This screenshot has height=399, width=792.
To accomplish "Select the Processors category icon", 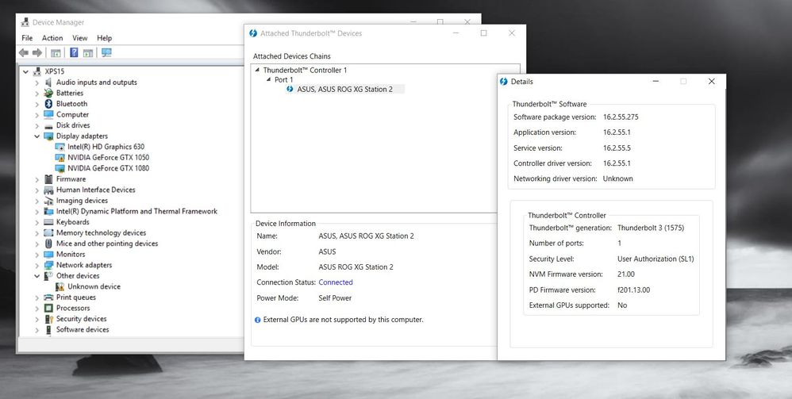I will coord(48,308).
